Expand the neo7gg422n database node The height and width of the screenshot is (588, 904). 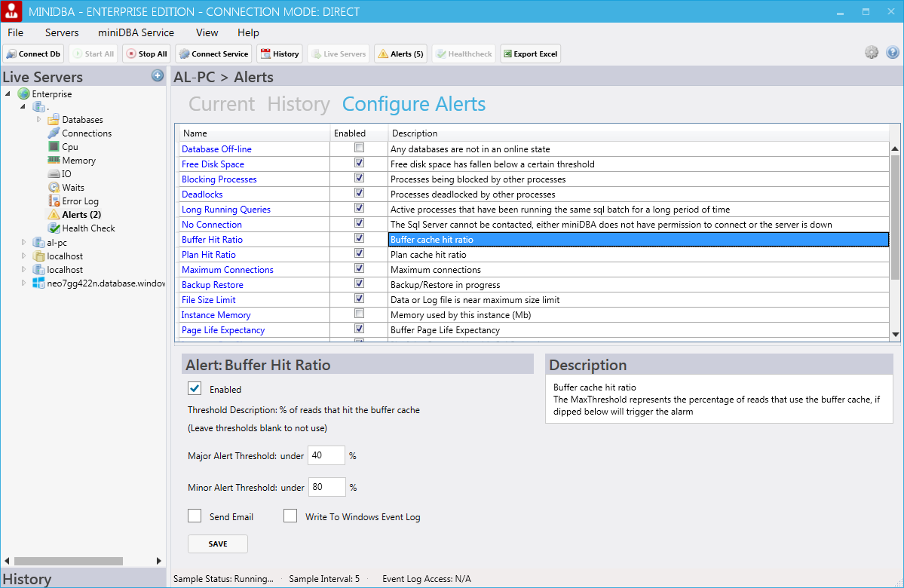click(23, 283)
